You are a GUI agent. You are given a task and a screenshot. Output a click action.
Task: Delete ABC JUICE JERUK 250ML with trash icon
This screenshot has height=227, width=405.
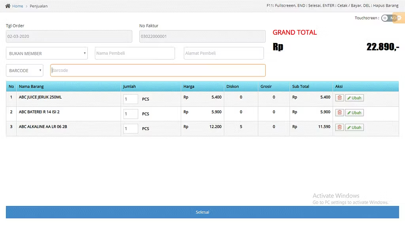[339, 98]
